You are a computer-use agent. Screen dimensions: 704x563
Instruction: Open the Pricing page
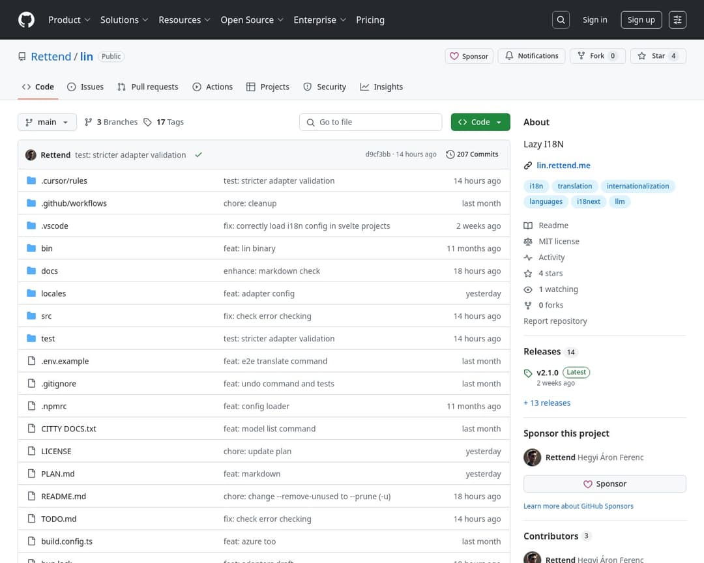(x=370, y=20)
